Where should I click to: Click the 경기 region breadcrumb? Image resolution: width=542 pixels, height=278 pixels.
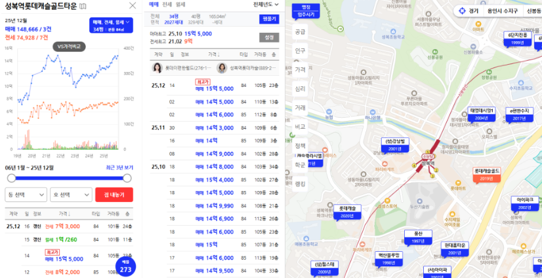[473, 10]
